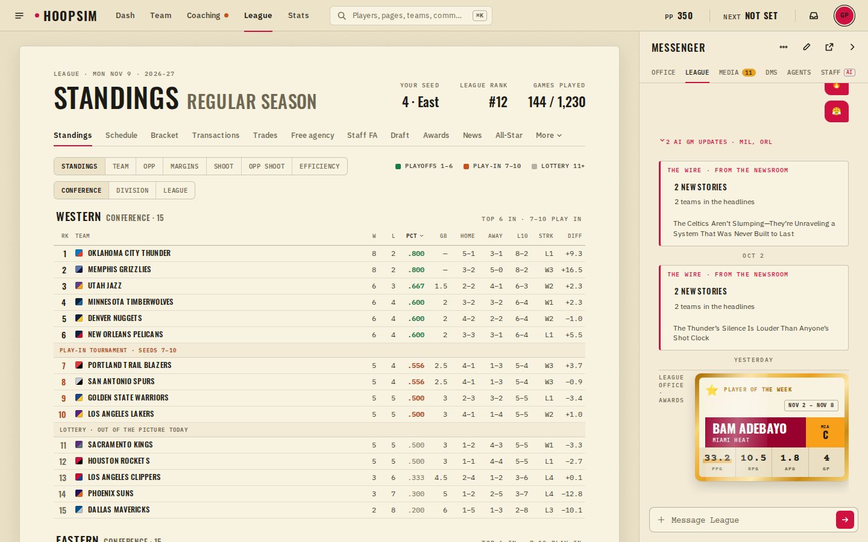Click Denver Nuggets team logo
Screen dimensions: 868x542
click(x=79, y=319)
